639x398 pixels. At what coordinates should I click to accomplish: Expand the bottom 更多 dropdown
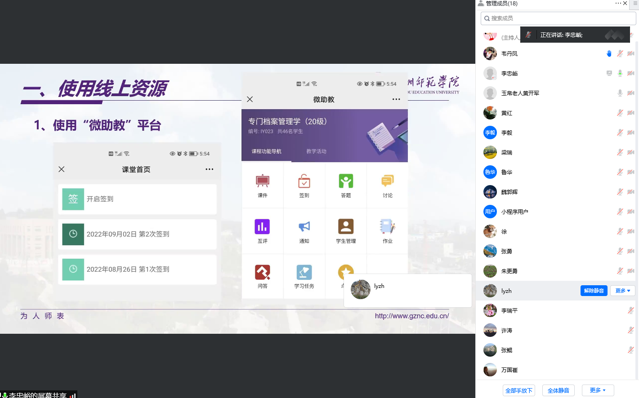[x=598, y=390]
